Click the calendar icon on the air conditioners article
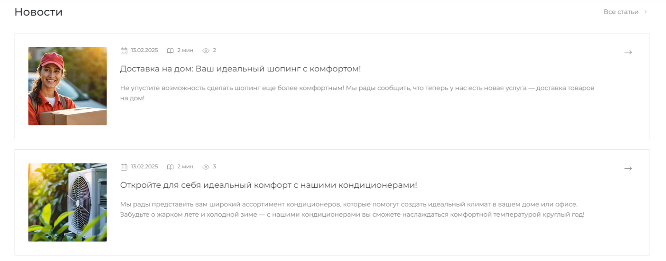The height and width of the screenshot is (261, 666). [x=124, y=167]
